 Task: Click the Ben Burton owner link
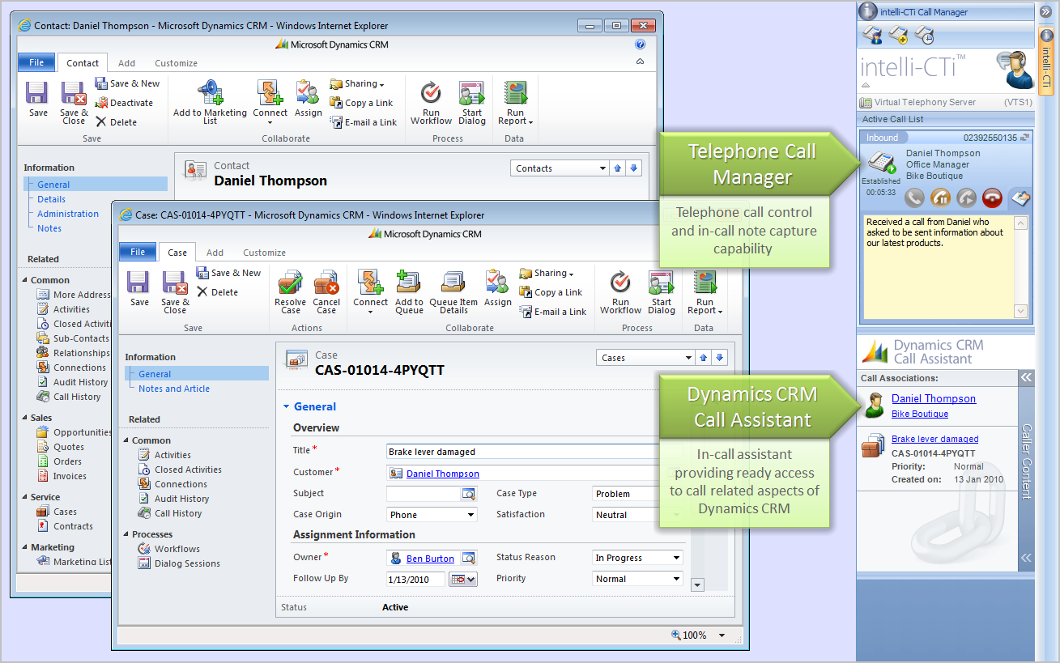click(430, 559)
